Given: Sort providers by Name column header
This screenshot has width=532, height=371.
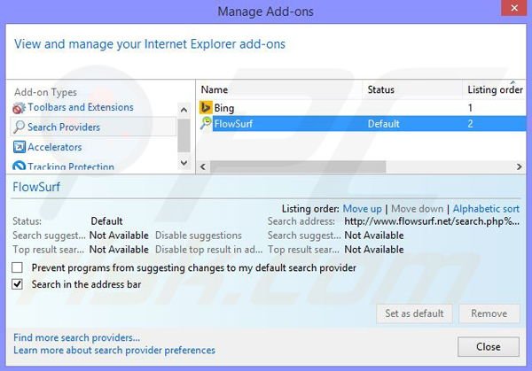Looking at the screenshot, I should [215, 89].
